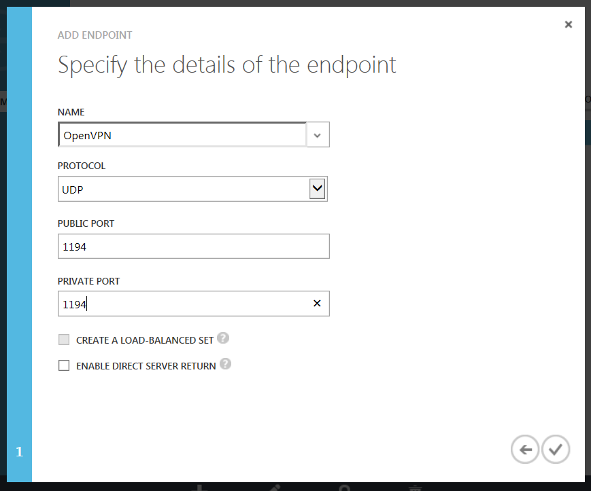Screen dimensions: 591x491
Task: Expand the Name dropdown arrow
Action: point(318,135)
